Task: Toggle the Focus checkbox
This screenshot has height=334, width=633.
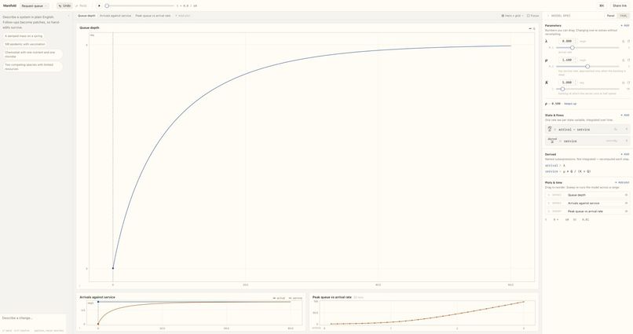Action: [x=533, y=16]
